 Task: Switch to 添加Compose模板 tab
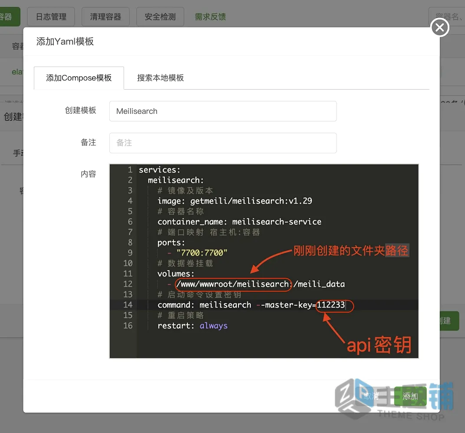79,78
